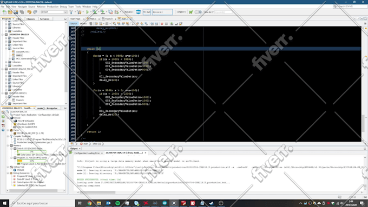Click the Stop Macro Recording square icon

click(x=166, y=24)
